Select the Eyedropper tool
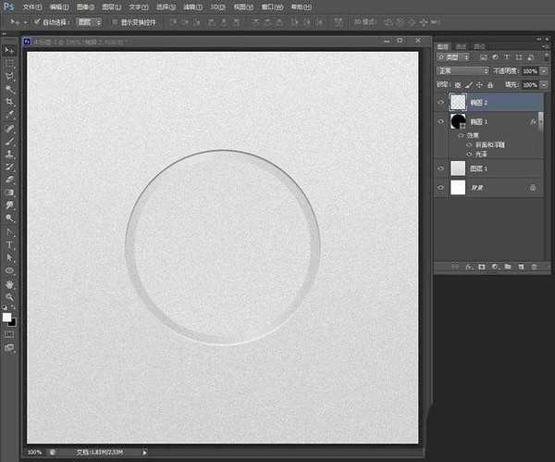 (x=9, y=115)
